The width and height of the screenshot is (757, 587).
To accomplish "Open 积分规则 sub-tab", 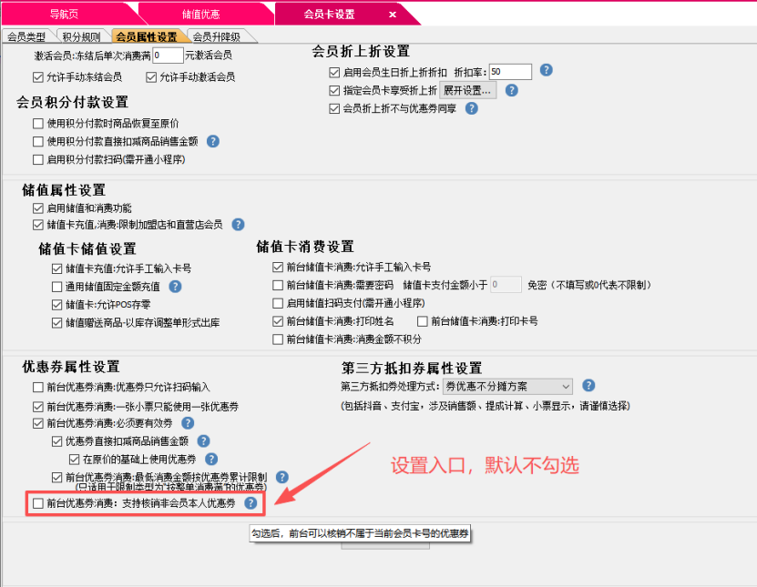I will pyautogui.click(x=81, y=36).
